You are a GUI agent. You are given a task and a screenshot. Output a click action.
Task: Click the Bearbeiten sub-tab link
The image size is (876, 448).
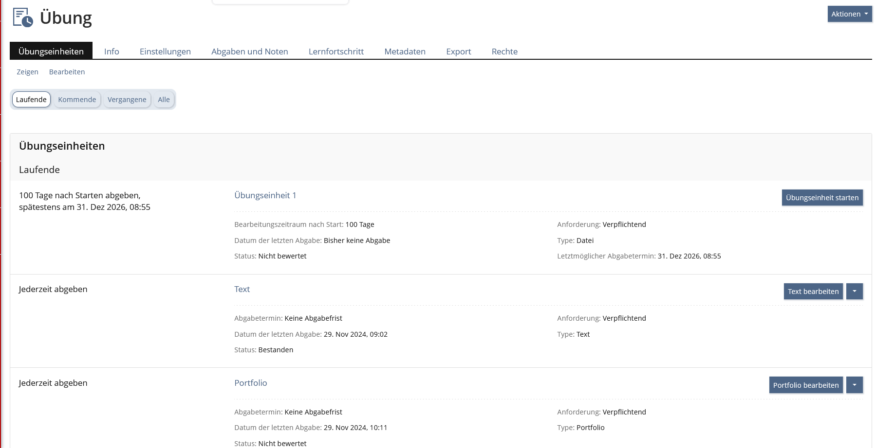click(67, 72)
